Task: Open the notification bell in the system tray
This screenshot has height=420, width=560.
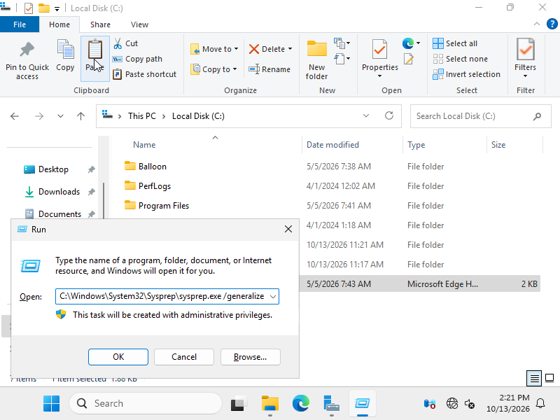Action: click(540, 404)
